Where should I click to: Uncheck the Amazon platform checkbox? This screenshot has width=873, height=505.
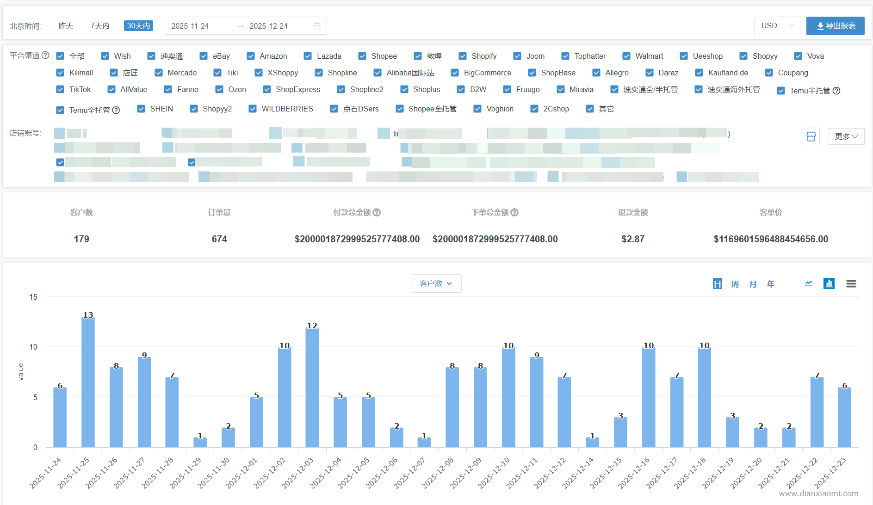251,56
